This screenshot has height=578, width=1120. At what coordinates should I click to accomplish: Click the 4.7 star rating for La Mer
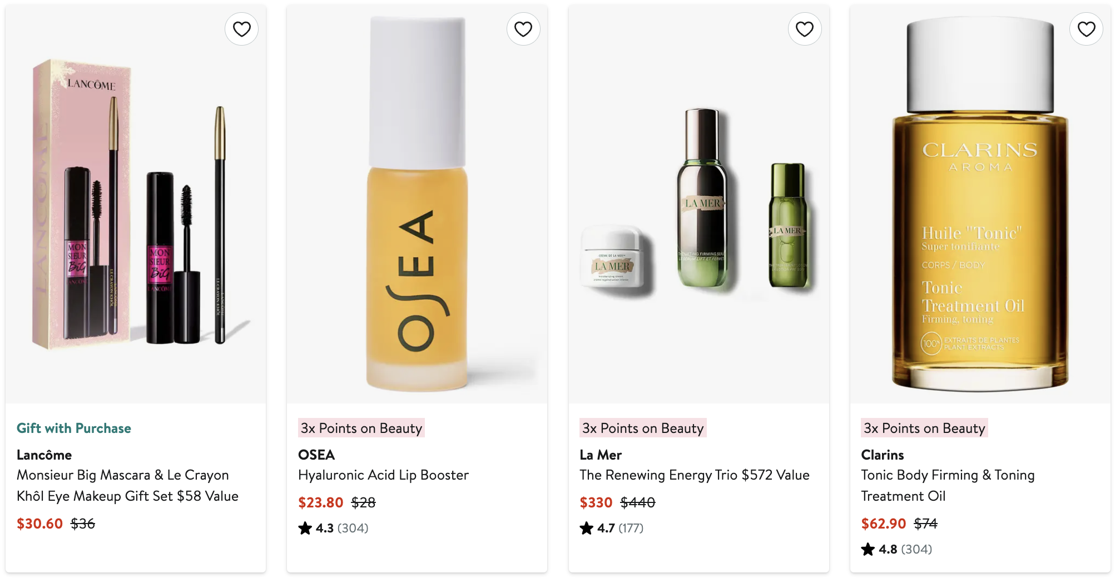611,528
